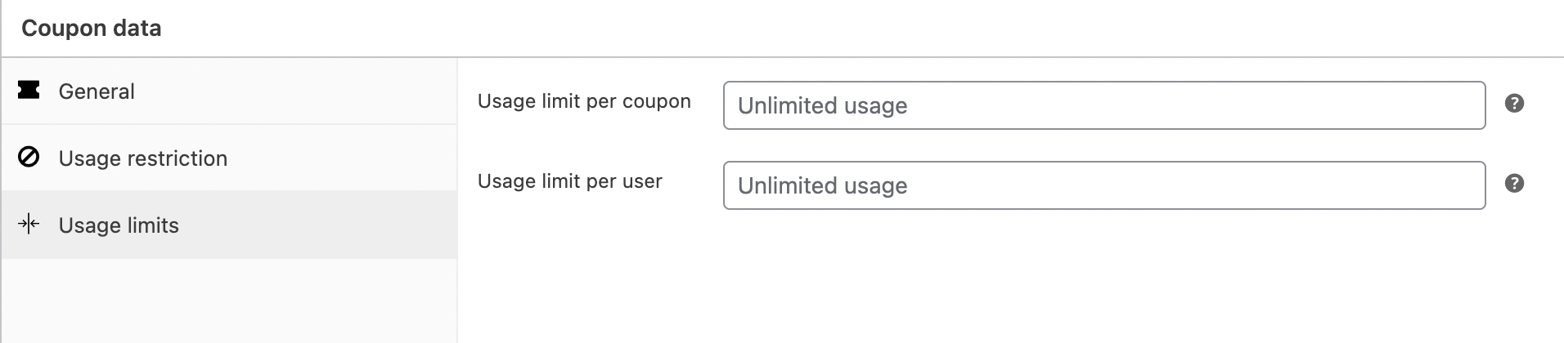Screen dimensions: 1564x343
Task: Click help icon beside Usage limit per user
Action: (1514, 184)
